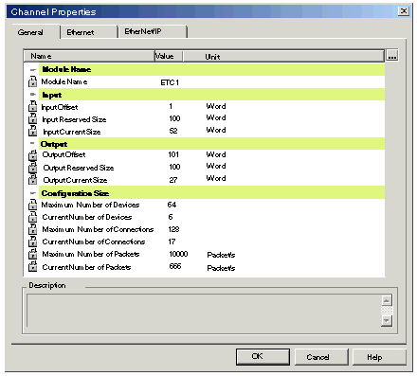Click lock icon beside Output Current Size
Viewport: 417px width, 376px height.
click(x=32, y=180)
